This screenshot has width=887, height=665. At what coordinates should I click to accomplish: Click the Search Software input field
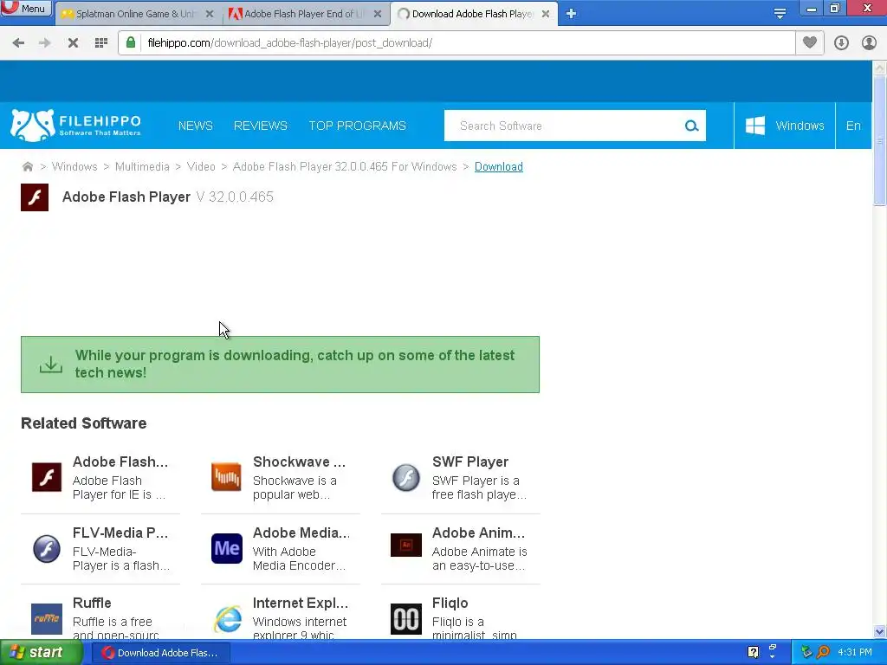[x=563, y=126]
